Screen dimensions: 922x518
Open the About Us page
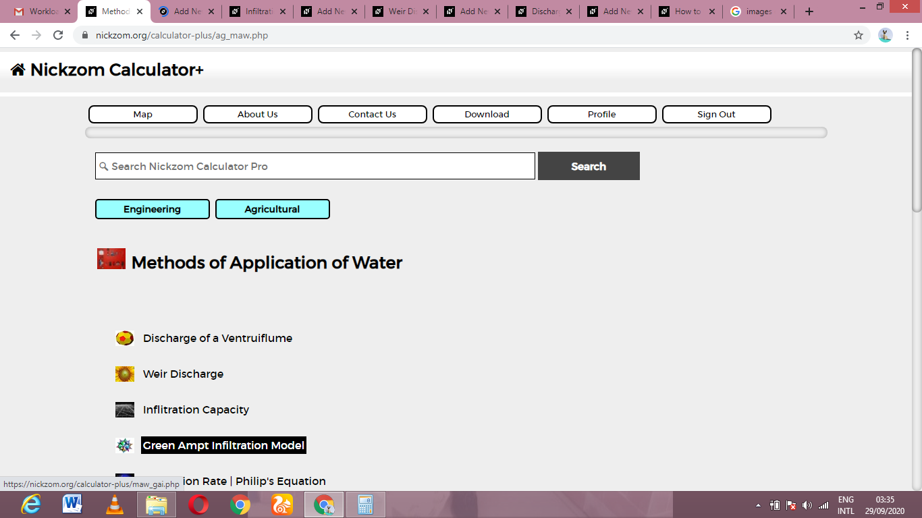[x=258, y=114]
